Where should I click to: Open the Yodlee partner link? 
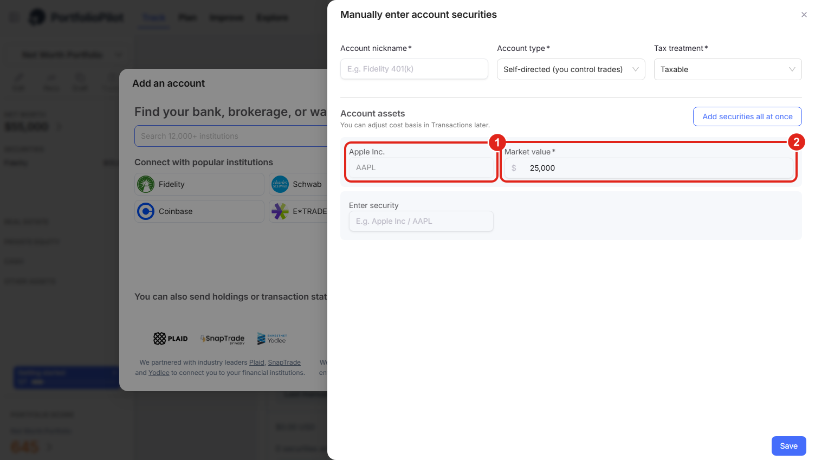pyautogui.click(x=159, y=373)
